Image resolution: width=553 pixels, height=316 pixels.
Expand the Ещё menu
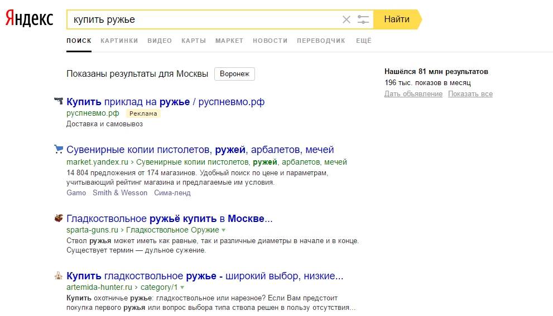[364, 41]
